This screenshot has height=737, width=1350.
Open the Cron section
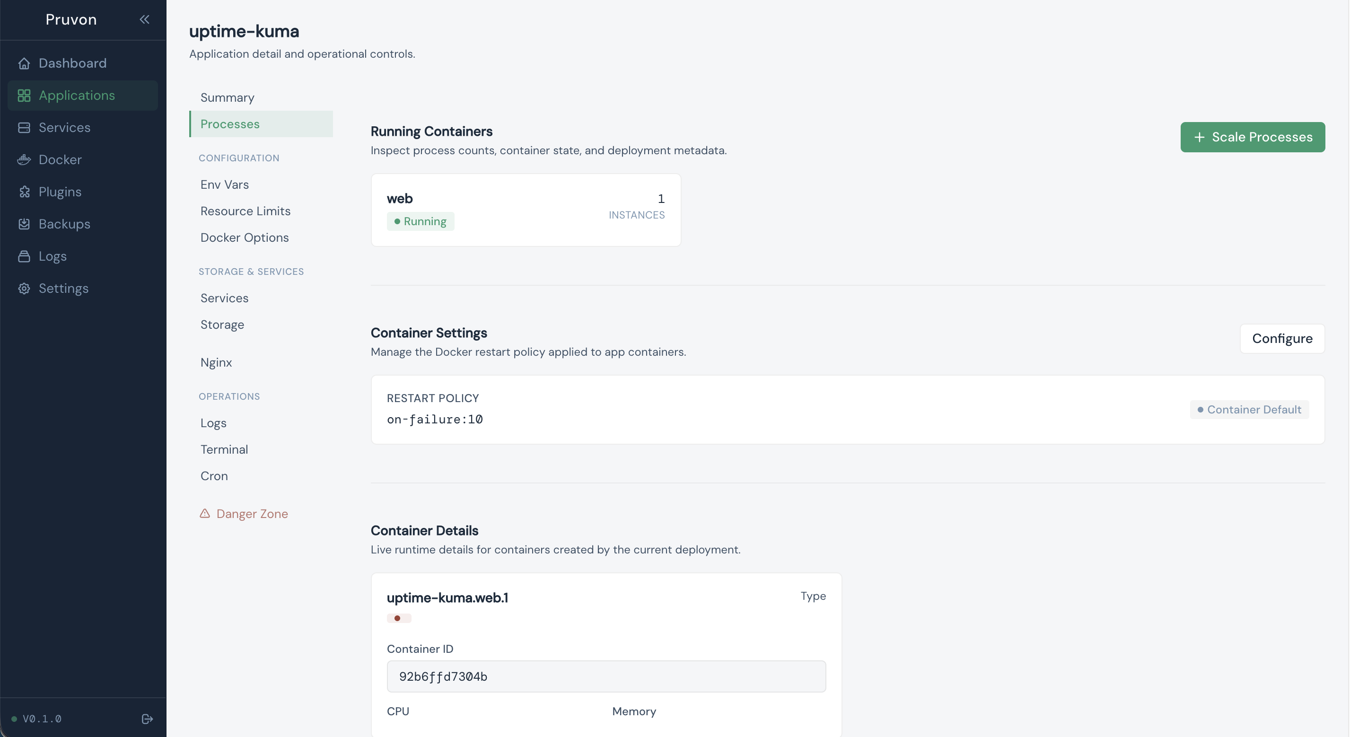[261, 476]
